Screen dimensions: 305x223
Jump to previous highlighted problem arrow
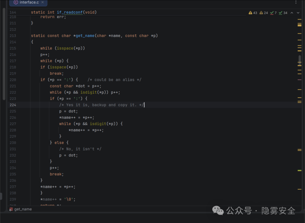coord(292,13)
